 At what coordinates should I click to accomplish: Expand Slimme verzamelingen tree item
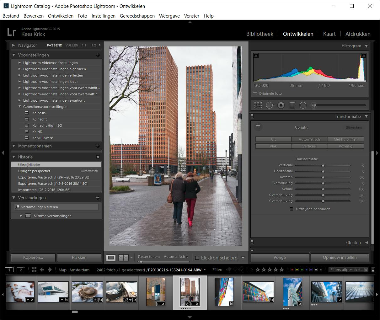click(x=21, y=216)
